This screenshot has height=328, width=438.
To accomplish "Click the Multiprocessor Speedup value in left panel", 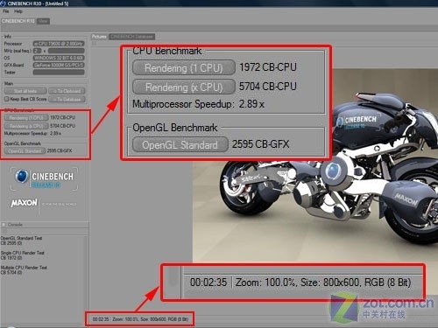I will point(55,134).
